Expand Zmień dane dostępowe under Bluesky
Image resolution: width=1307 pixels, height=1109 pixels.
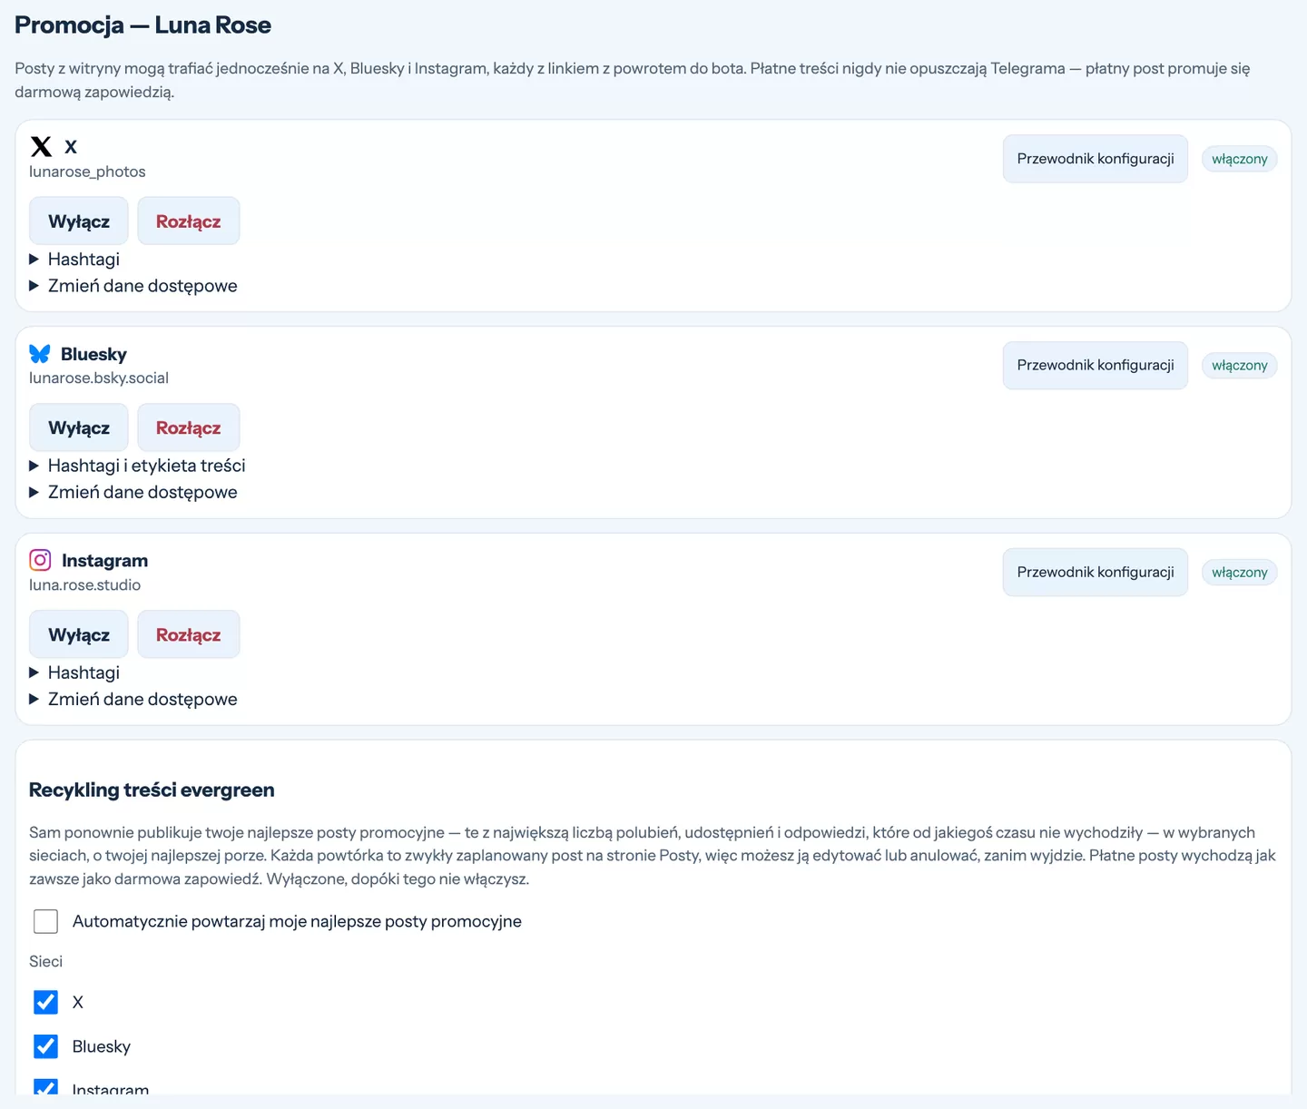[x=133, y=492]
